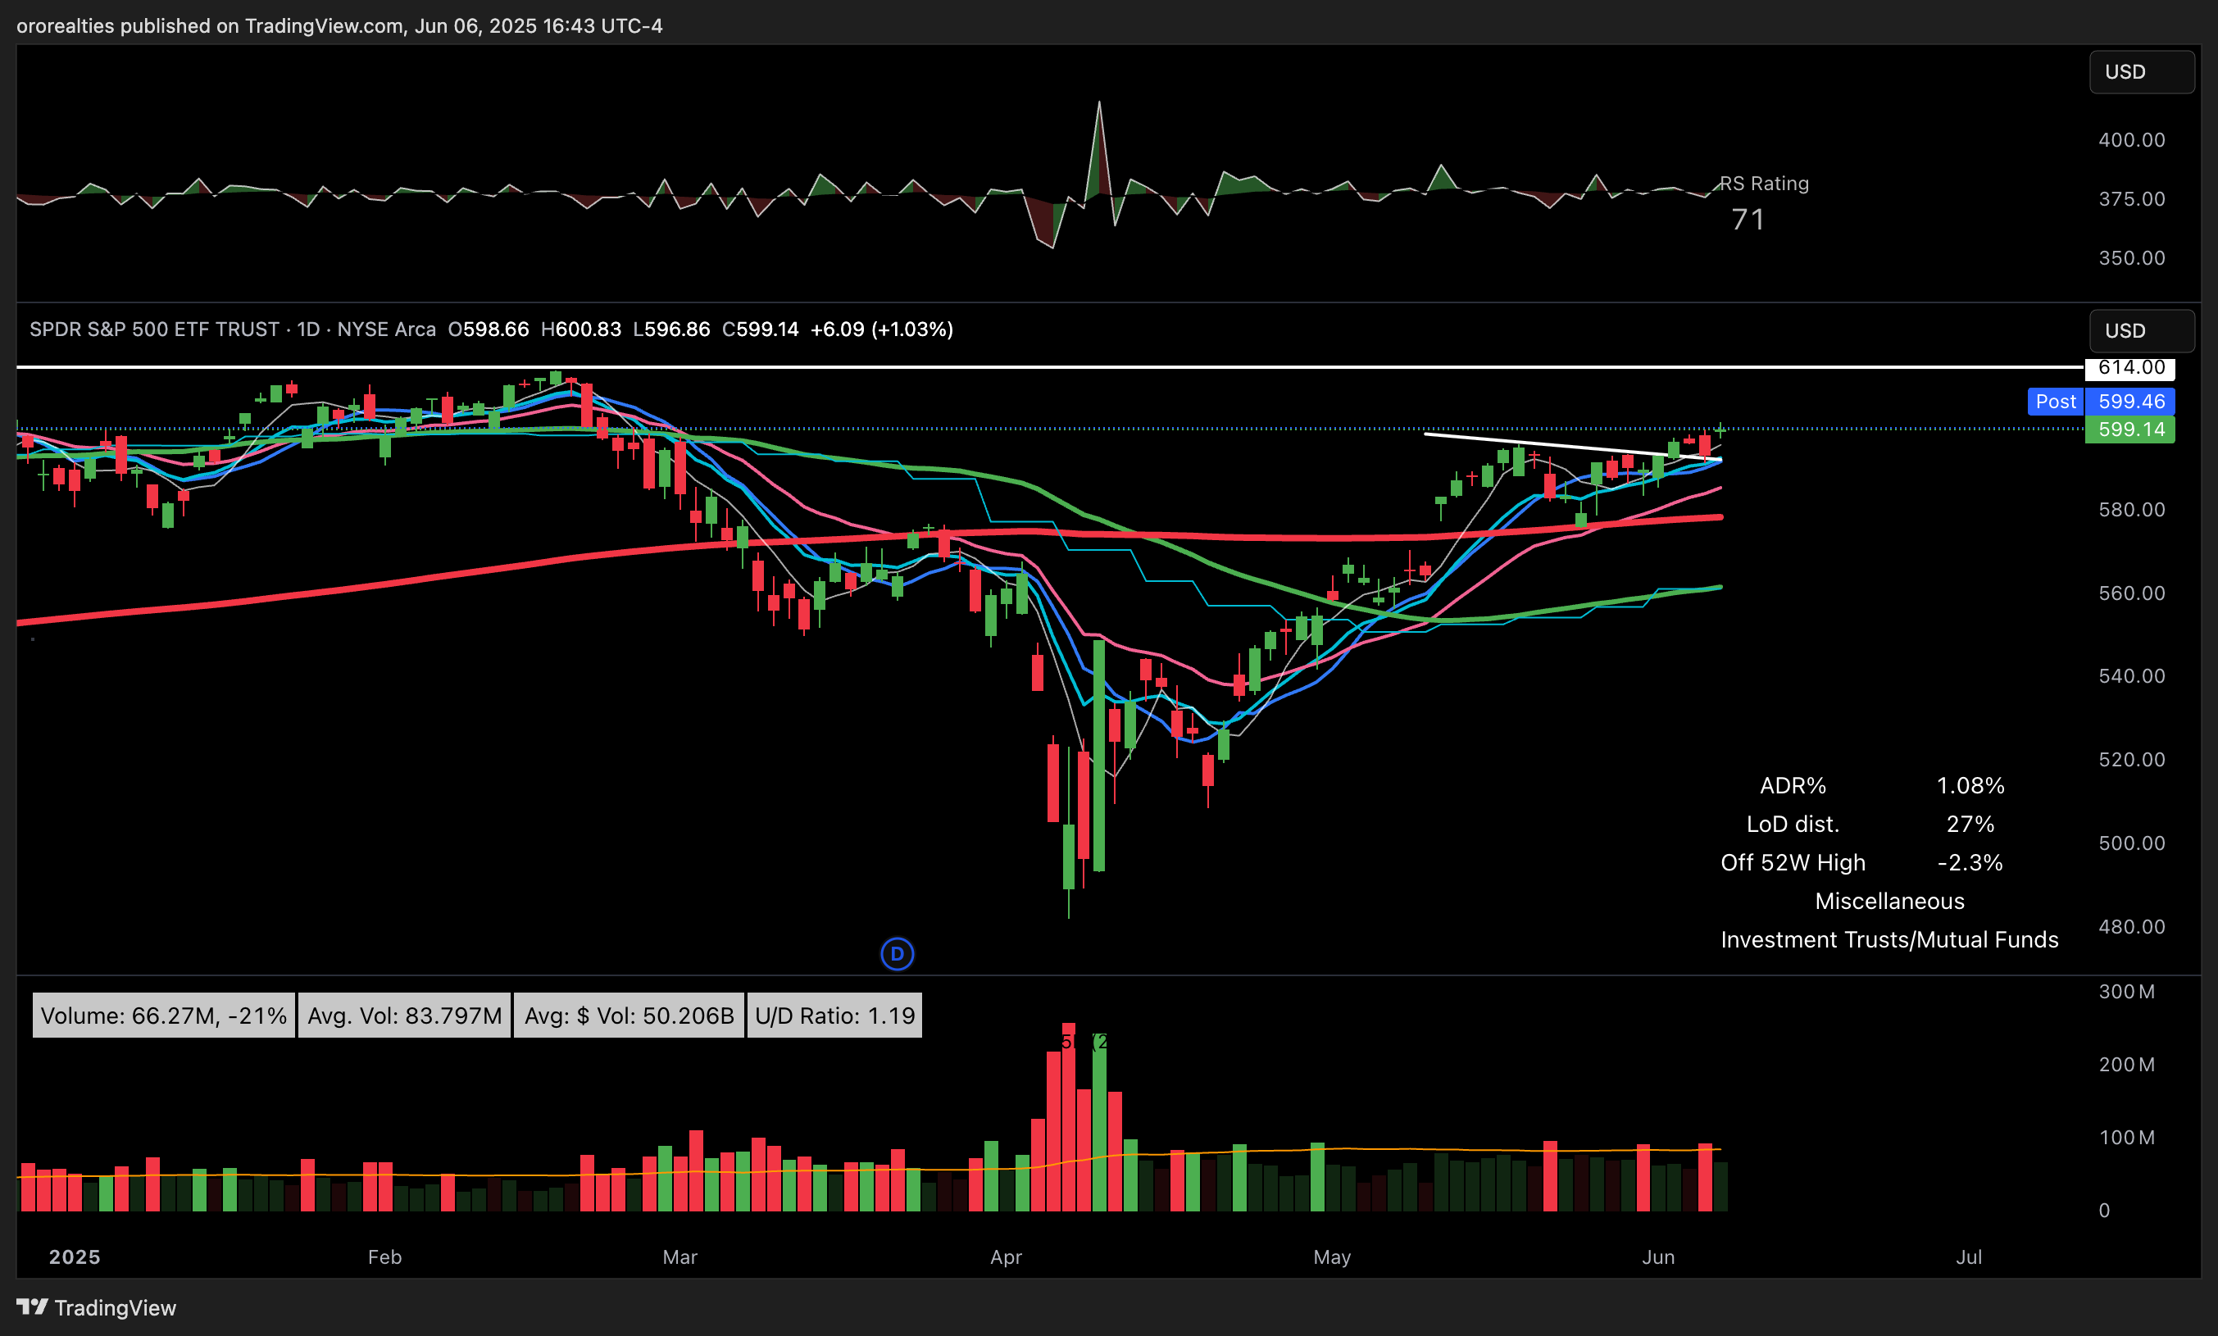This screenshot has height=1336, width=2218.
Task: Click the Apr label on time axis
Action: coord(1006,1256)
